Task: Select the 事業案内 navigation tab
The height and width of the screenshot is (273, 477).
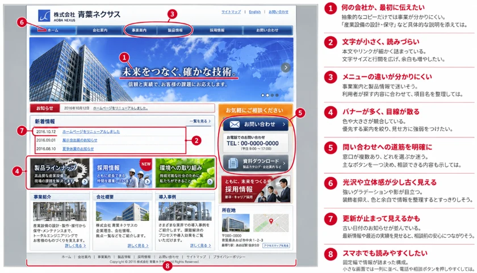Action: (139, 30)
